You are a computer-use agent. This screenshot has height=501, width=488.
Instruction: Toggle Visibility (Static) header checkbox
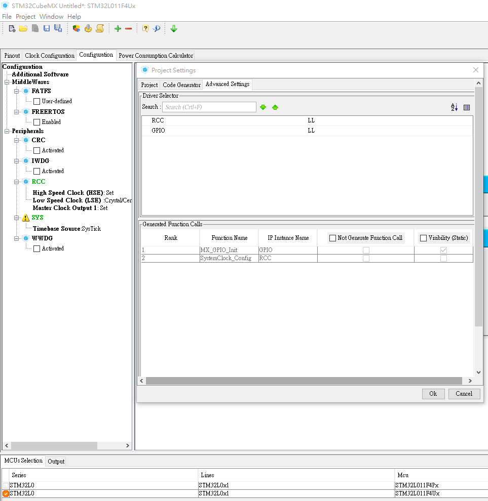tap(423, 238)
